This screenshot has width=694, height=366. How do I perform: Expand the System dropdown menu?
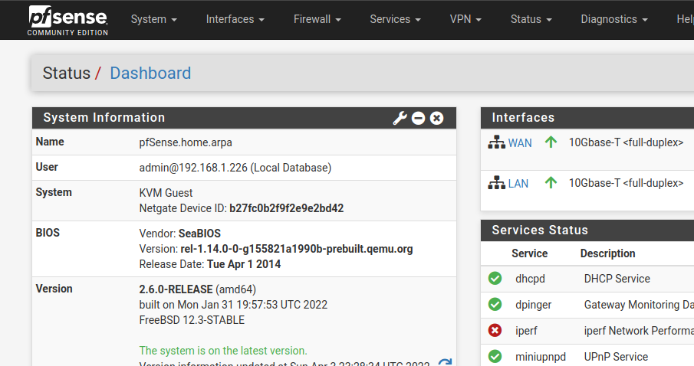point(153,19)
